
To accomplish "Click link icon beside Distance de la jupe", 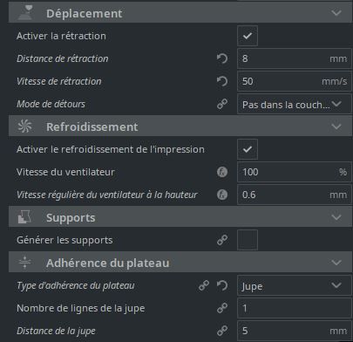I will (222, 331).
